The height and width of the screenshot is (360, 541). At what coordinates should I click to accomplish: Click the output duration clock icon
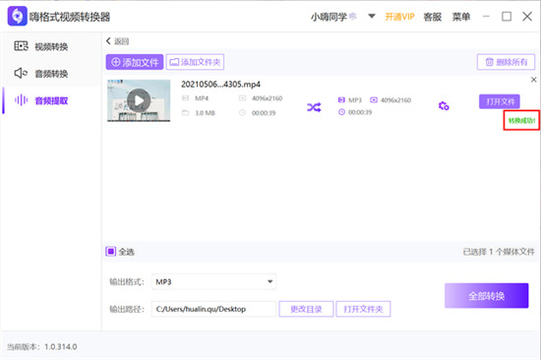coord(341,112)
